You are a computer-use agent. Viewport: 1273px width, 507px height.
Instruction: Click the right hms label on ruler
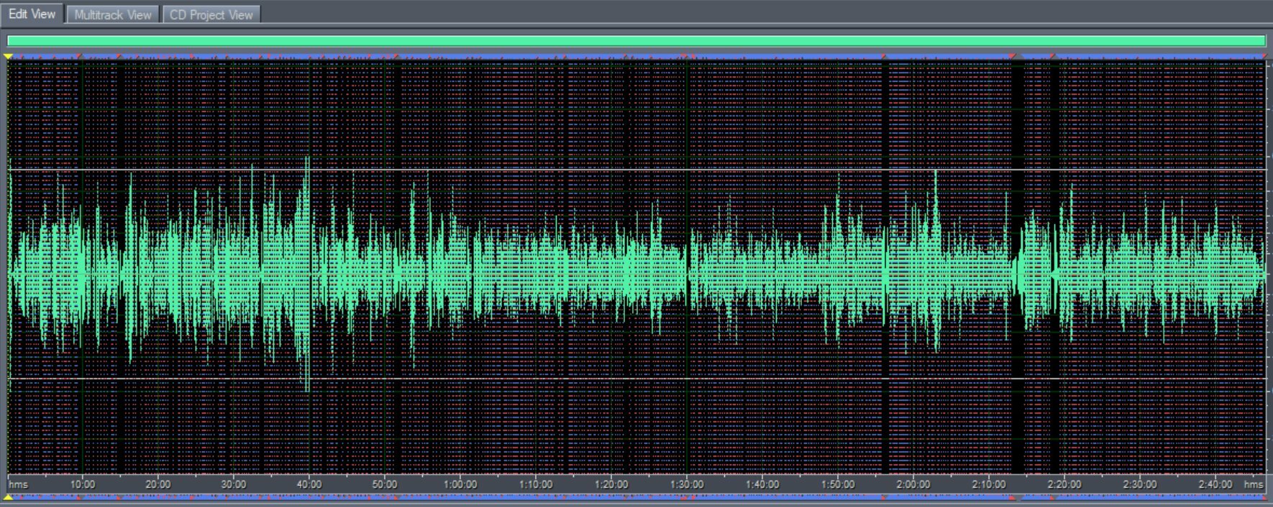pos(1254,484)
